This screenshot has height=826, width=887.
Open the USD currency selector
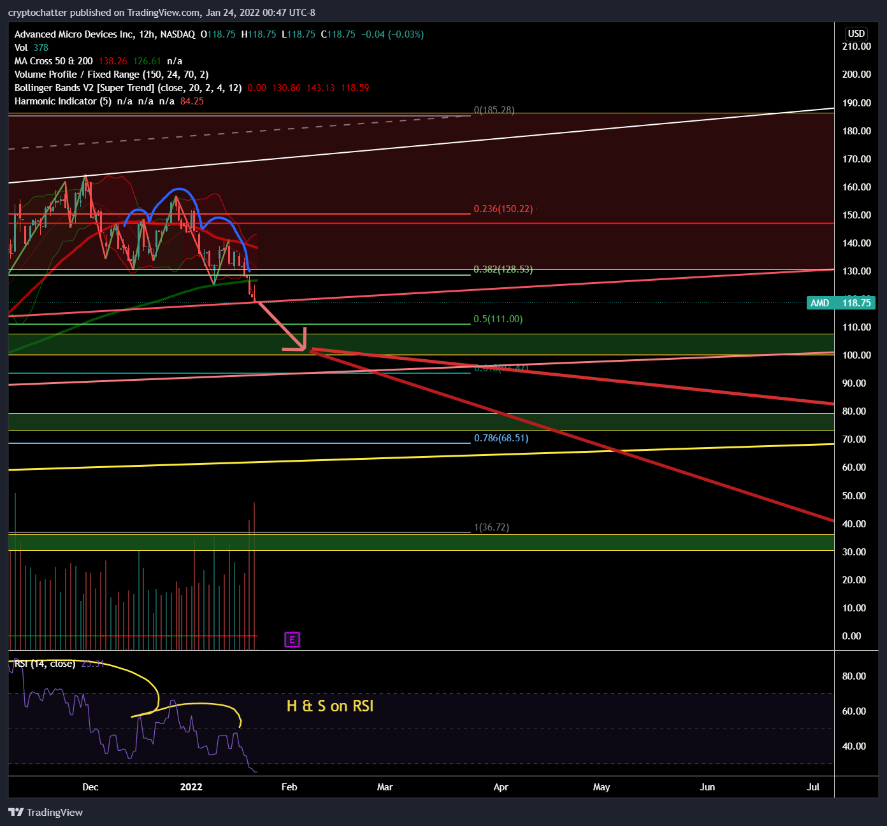point(856,34)
